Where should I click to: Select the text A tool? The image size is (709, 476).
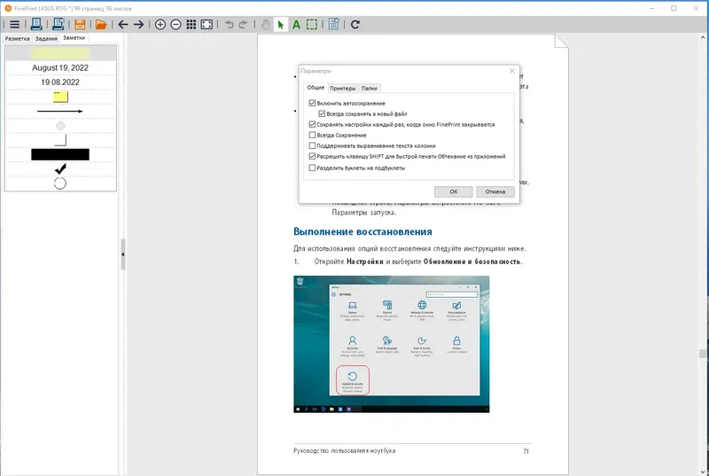(296, 25)
